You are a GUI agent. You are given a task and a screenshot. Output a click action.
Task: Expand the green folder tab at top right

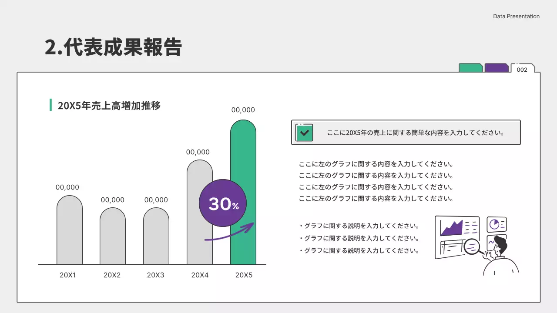[x=470, y=68]
